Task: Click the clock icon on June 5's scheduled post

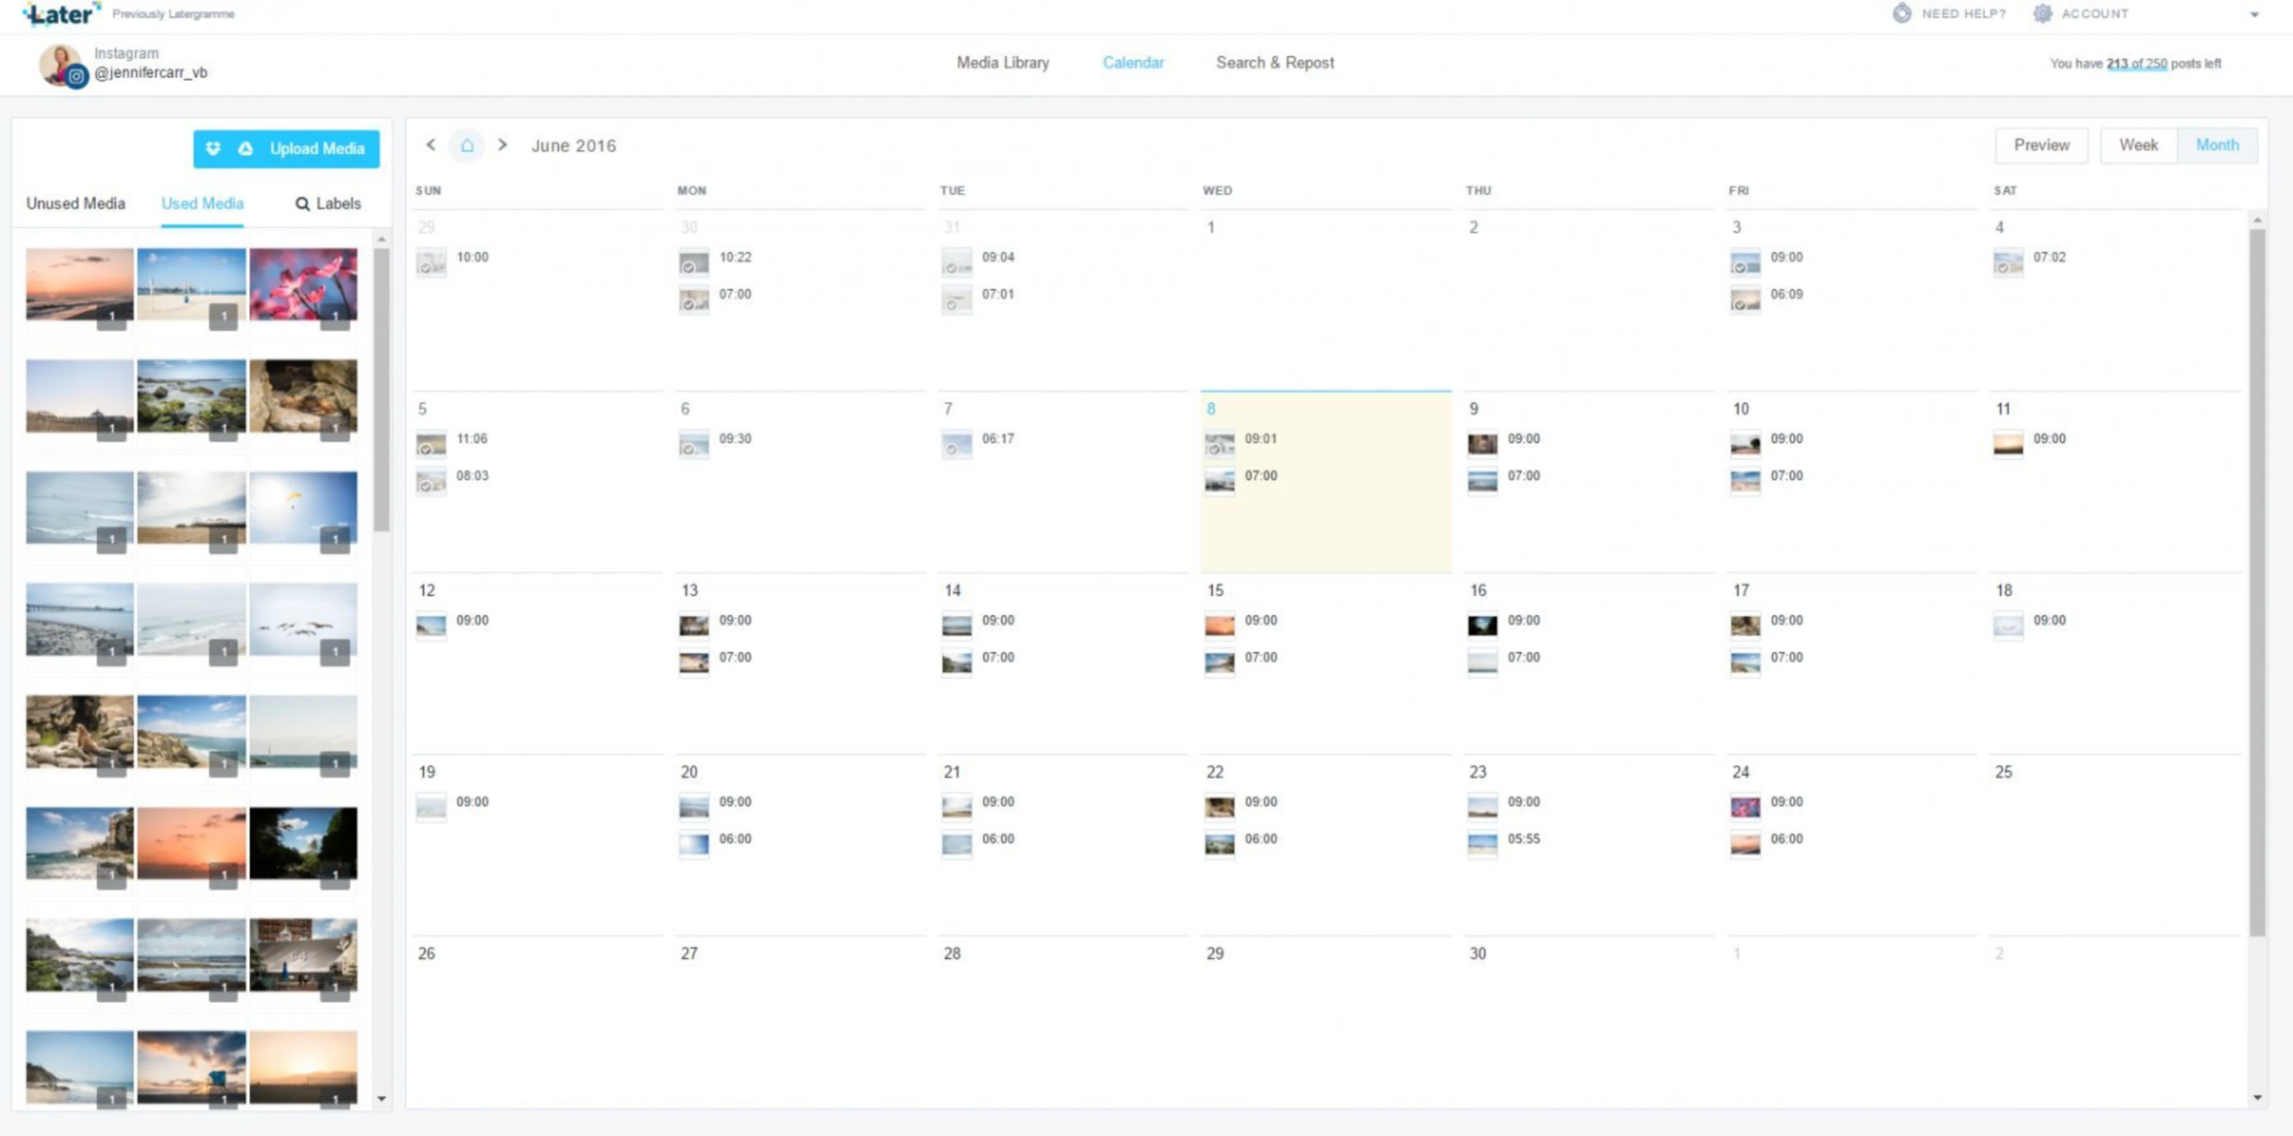Action: pyautogui.click(x=427, y=449)
